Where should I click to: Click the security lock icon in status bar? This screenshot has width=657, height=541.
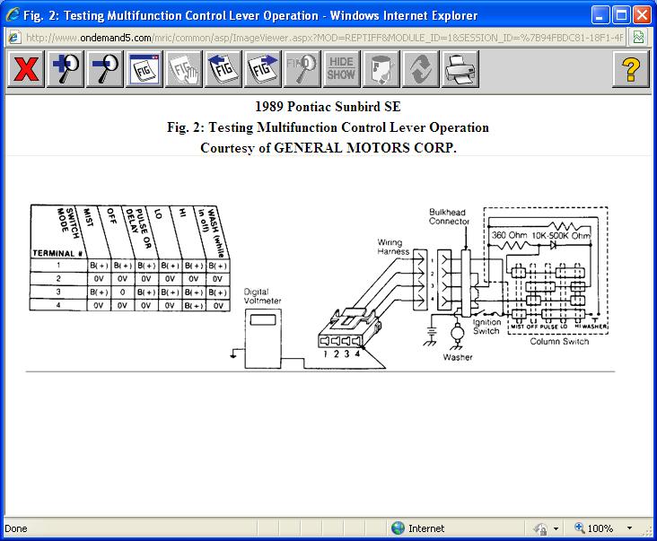[540, 528]
